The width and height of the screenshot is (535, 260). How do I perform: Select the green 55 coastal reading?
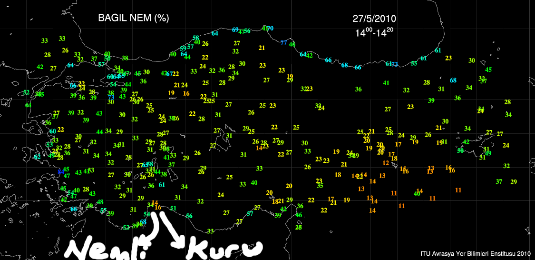point(414,63)
